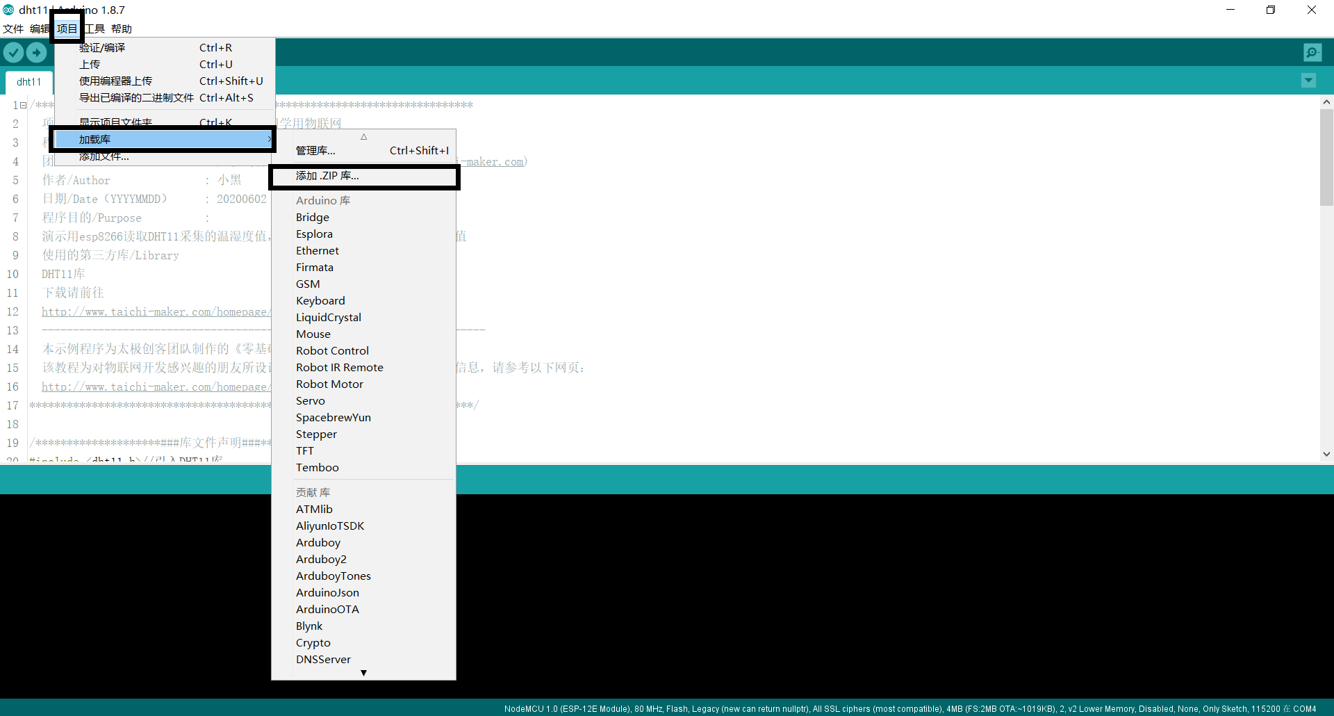Include the Servo library
The width and height of the screenshot is (1334, 716).
[x=363, y=400]
